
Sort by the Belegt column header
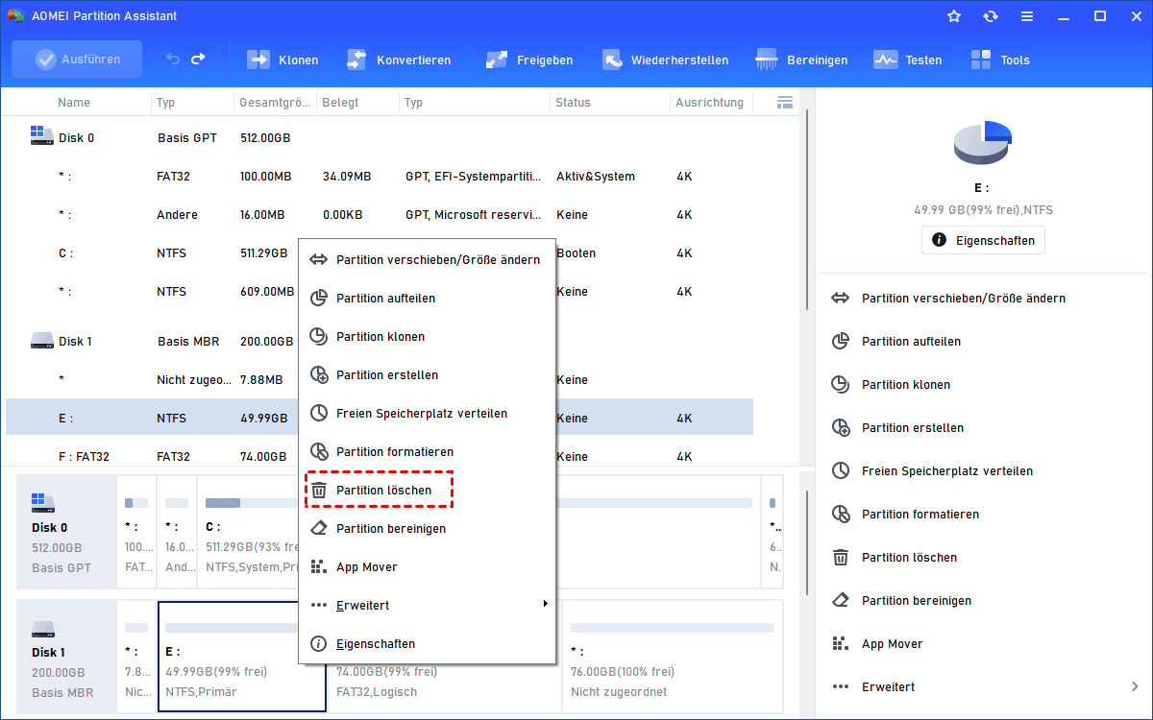[339, 103]
